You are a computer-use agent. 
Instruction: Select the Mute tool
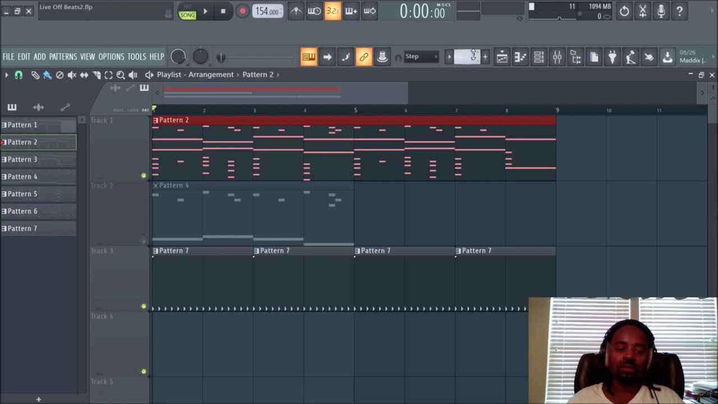click(72, 75)
